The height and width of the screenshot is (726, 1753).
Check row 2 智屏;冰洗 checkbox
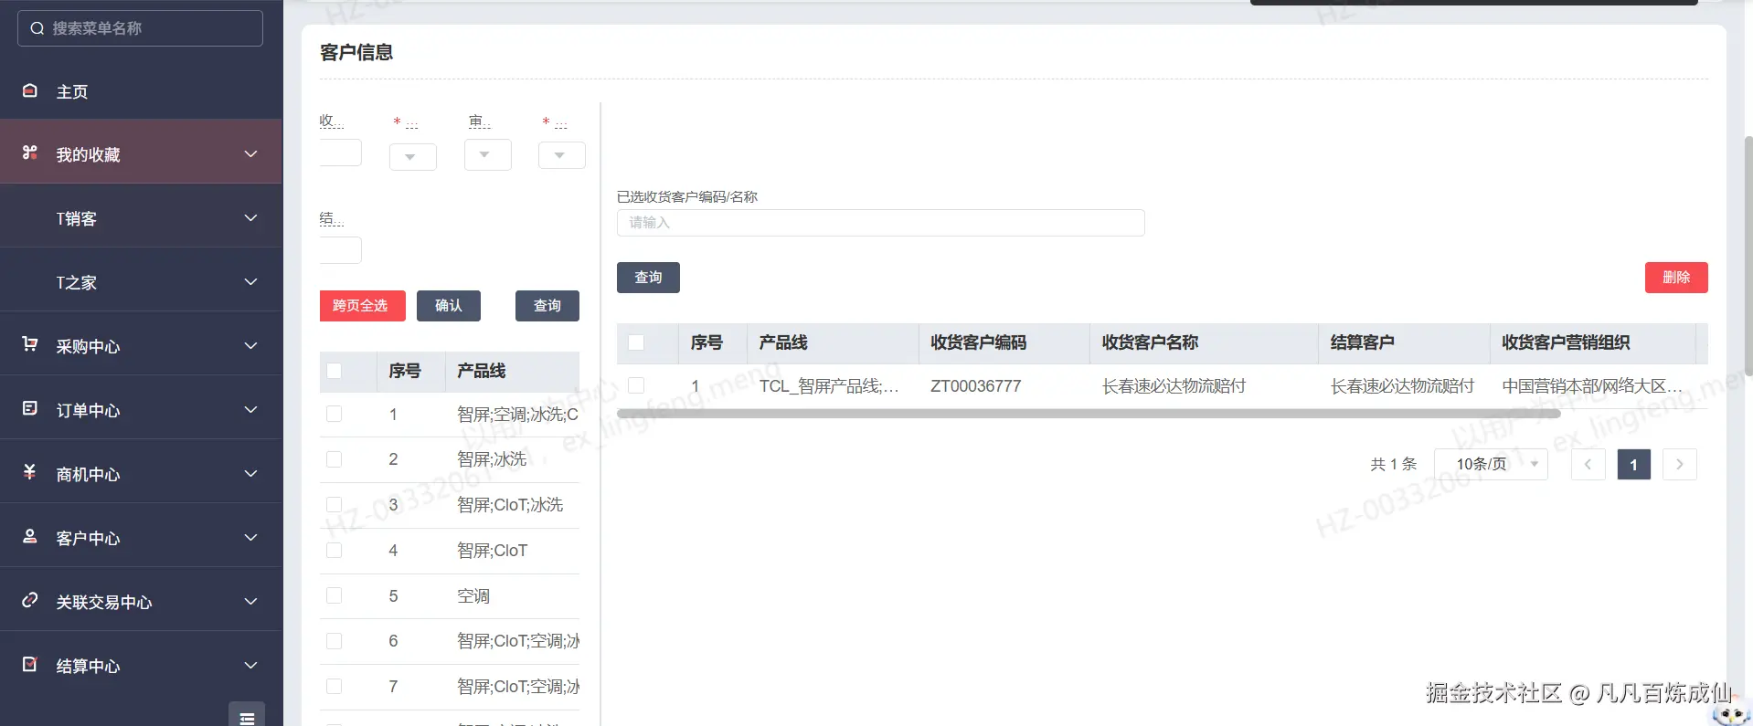pyautogui.click(x=335, y=459)
